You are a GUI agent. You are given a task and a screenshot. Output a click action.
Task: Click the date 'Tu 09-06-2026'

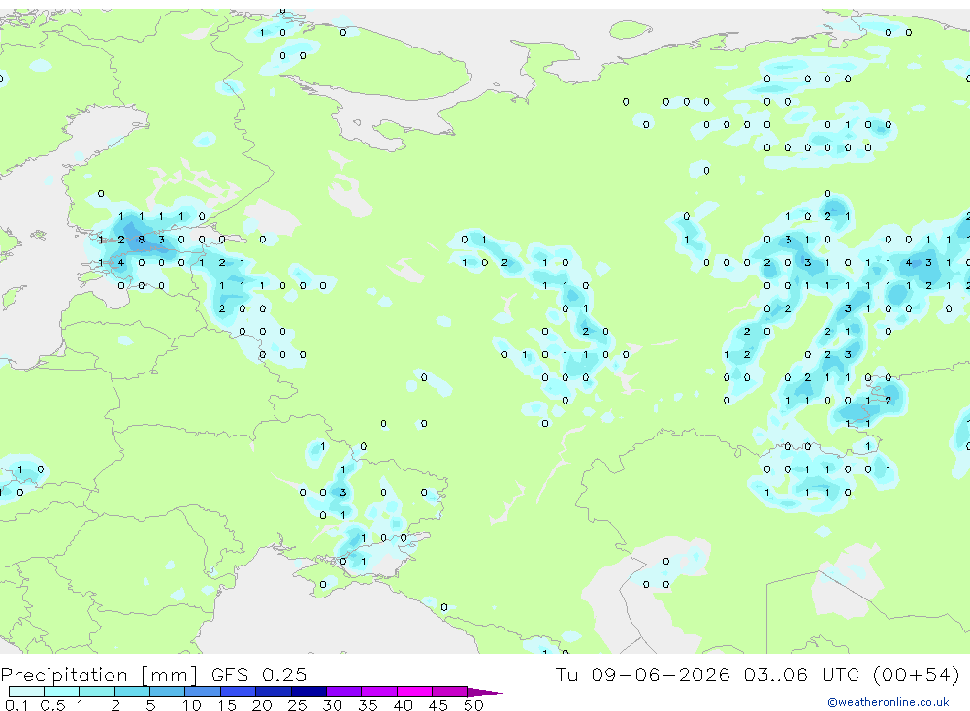coord(643,674)
